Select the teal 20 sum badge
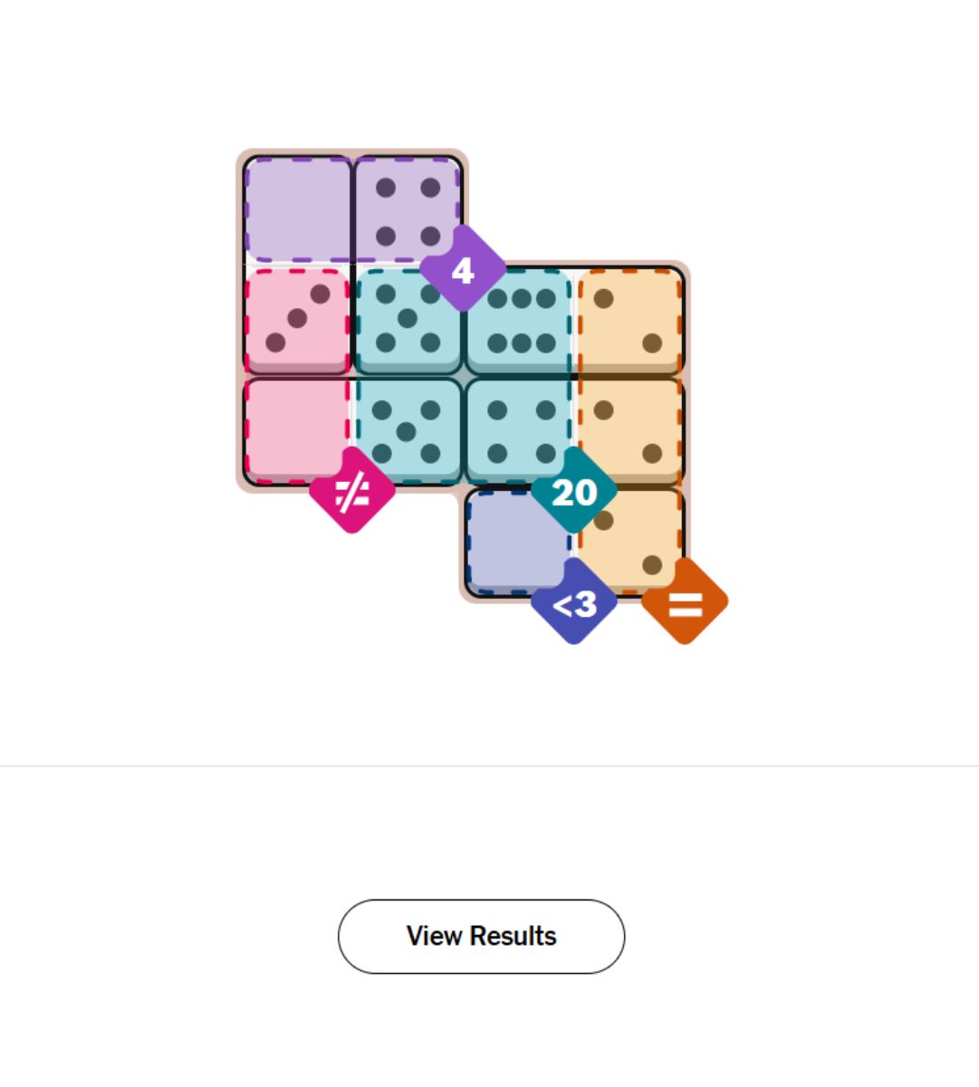 [x=573, y=492]
